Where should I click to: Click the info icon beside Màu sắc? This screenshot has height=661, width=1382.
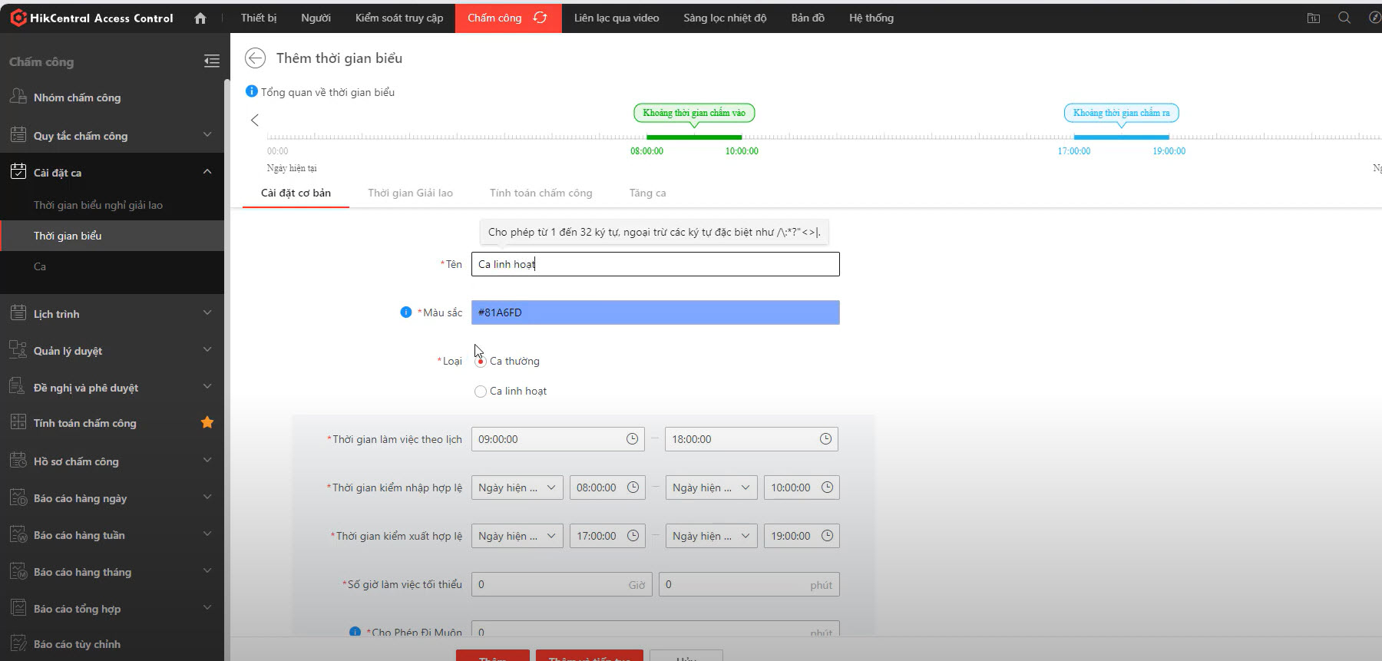click(406, 312)
